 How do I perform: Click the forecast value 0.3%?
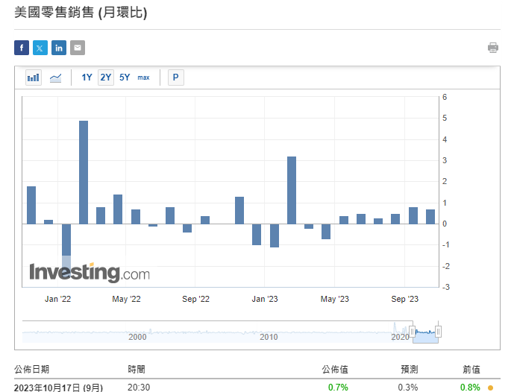point(408,388)
